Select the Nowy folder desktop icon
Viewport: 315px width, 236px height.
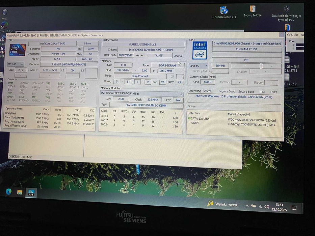coord(253,11)
